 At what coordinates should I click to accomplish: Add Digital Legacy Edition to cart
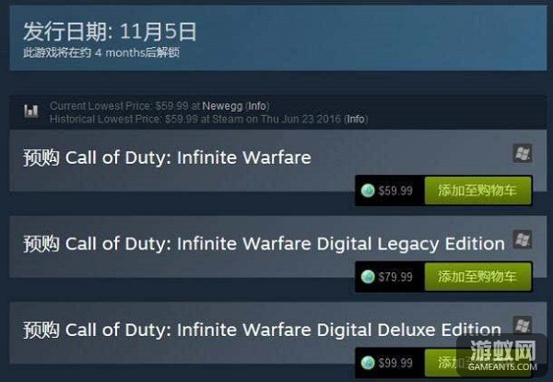pos(477,276)
